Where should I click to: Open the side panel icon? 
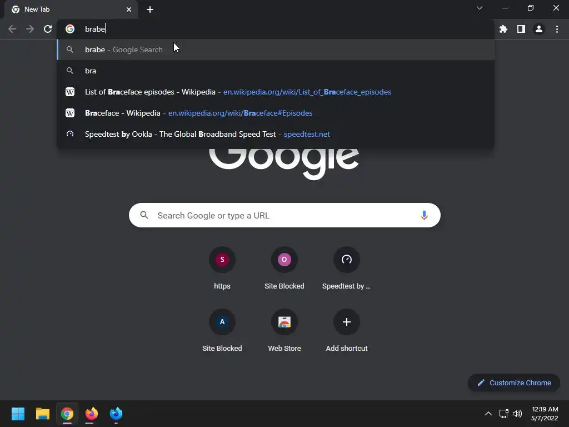click(x=521, y=29)
